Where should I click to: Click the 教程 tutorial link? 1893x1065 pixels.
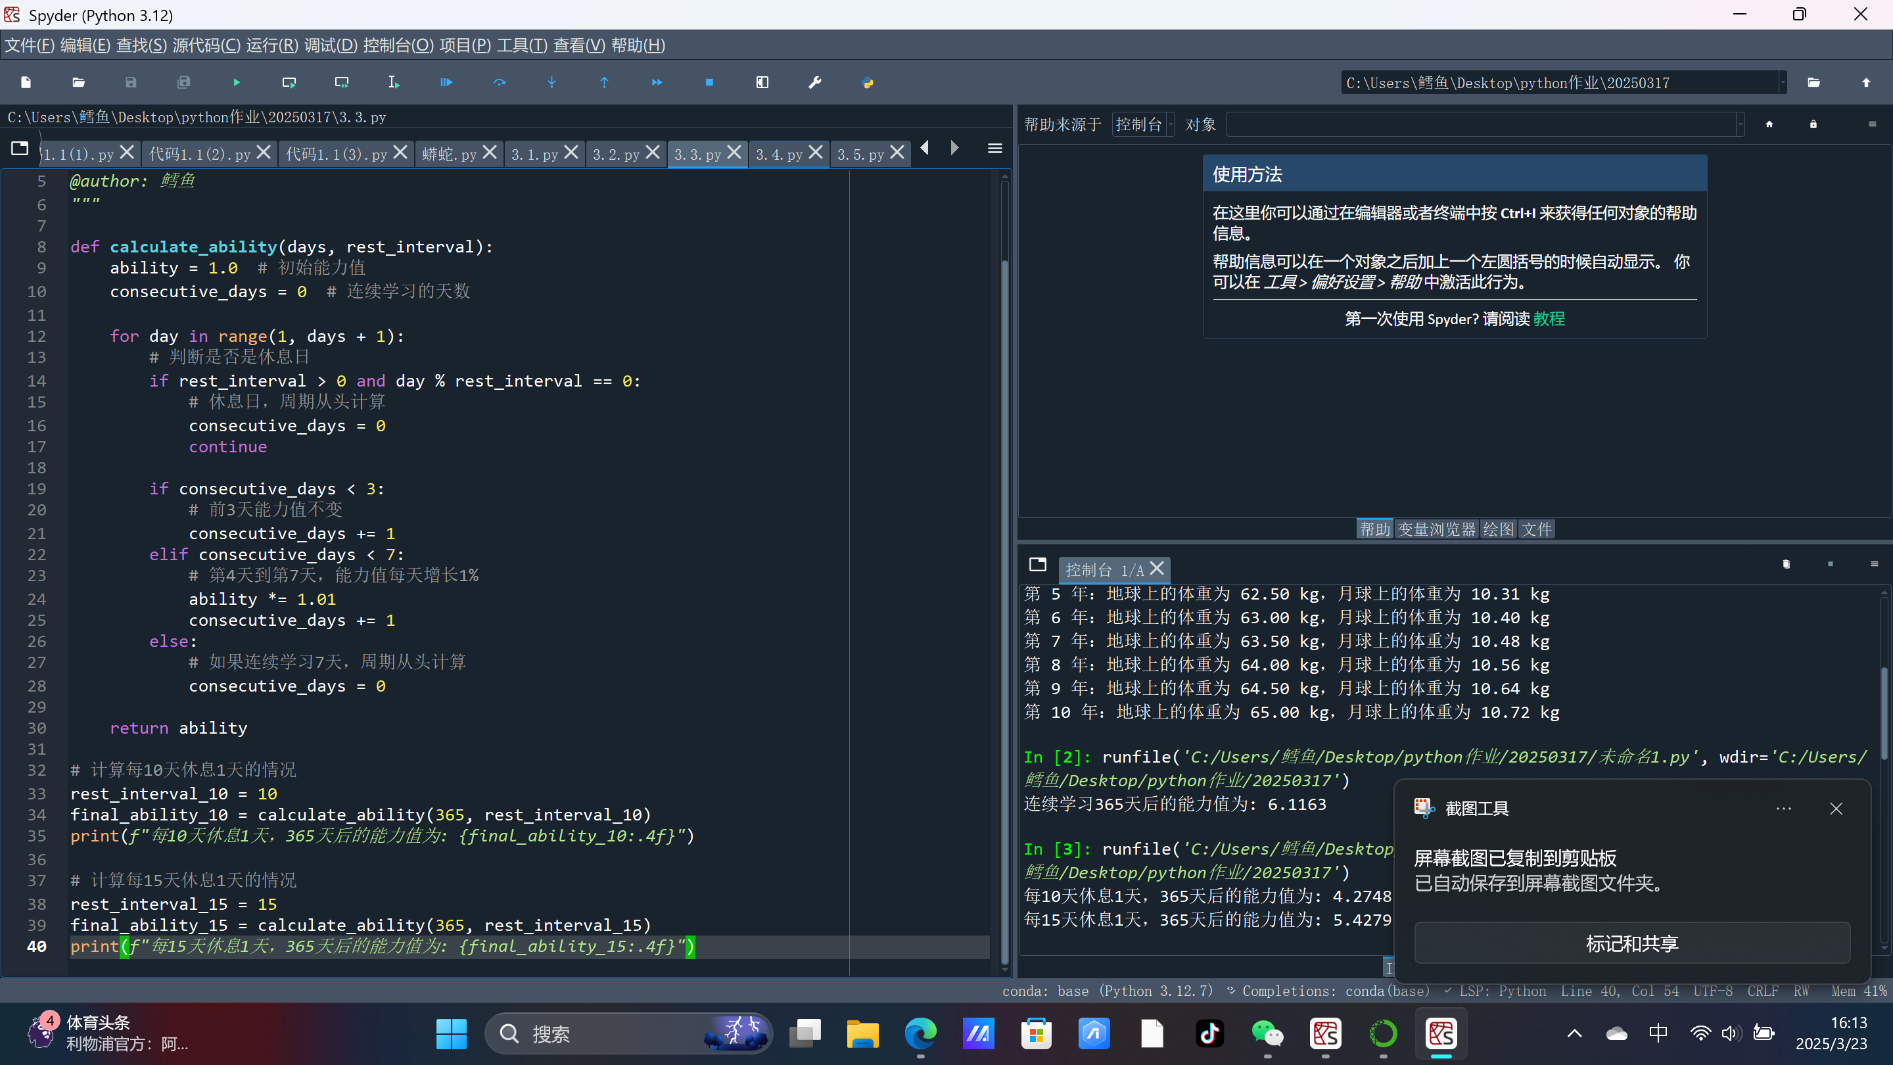pos(1549,319)
